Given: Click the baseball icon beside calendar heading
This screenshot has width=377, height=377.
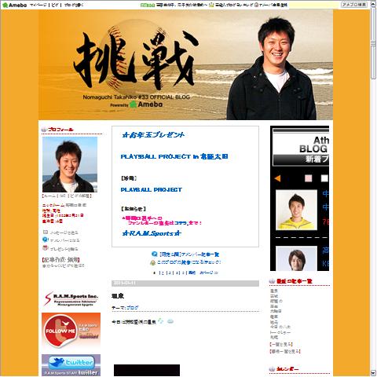Looking at the screenshot, I should point(273,369).
